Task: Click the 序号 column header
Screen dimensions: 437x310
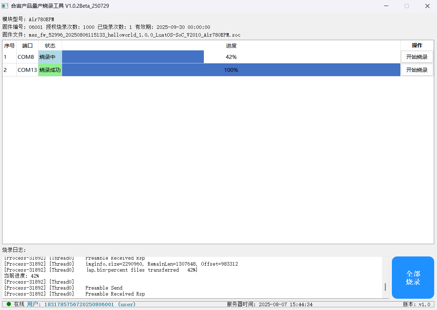Action: point(10,45)
